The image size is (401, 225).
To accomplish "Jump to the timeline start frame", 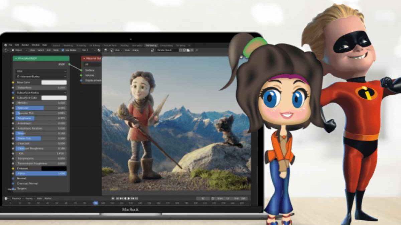I will (x=117, y=198).
